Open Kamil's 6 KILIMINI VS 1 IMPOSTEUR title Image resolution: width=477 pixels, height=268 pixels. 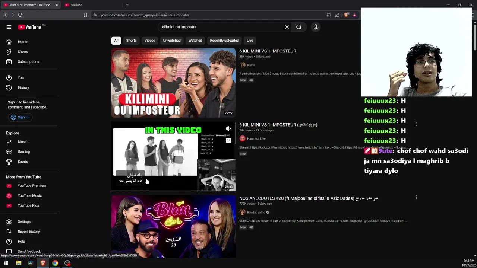[x=268, y=51]
